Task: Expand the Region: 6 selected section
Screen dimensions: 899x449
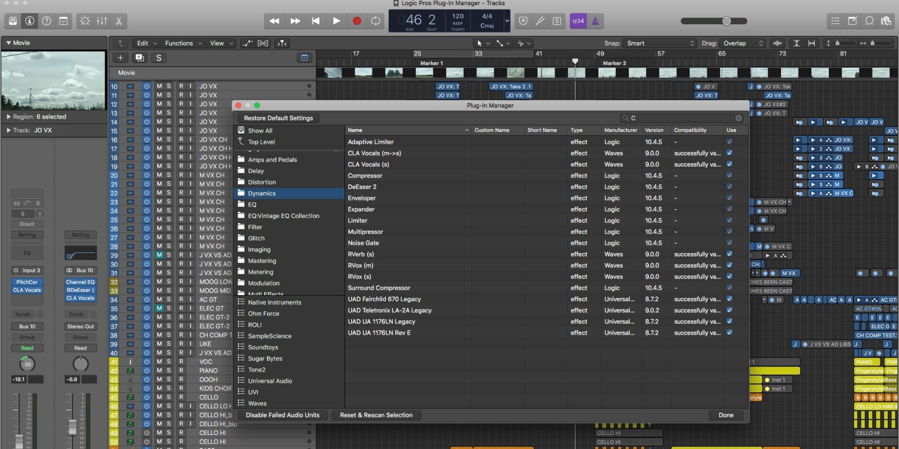Action: tap(8, 117)
